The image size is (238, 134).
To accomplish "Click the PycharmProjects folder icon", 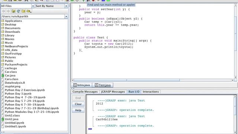I will (3, 64).
